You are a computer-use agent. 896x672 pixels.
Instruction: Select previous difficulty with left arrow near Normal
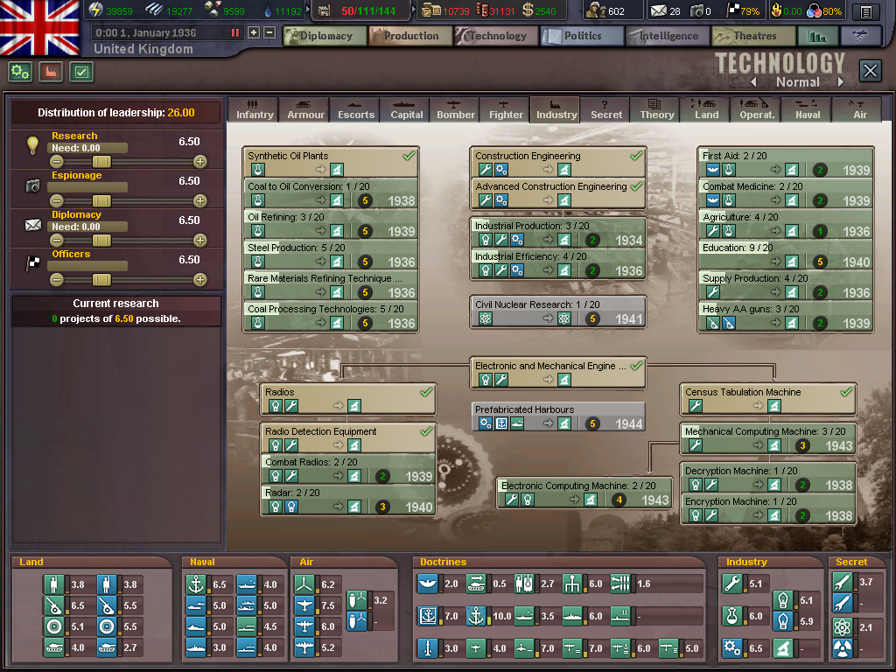pyautogui.click(x=753, y=82)
